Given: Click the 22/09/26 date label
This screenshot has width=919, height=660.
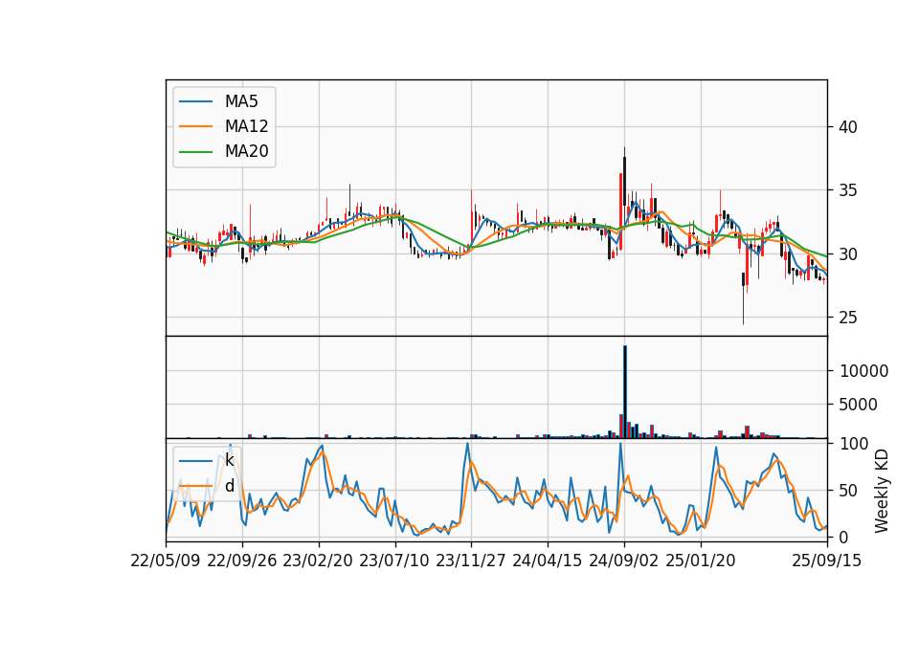Looking at the screenshot, I should (x=242, y=561).
